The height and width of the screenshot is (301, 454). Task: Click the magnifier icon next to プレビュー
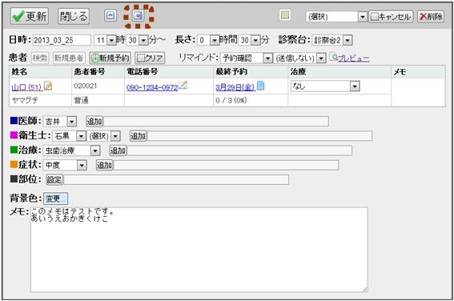click(335, 58)
